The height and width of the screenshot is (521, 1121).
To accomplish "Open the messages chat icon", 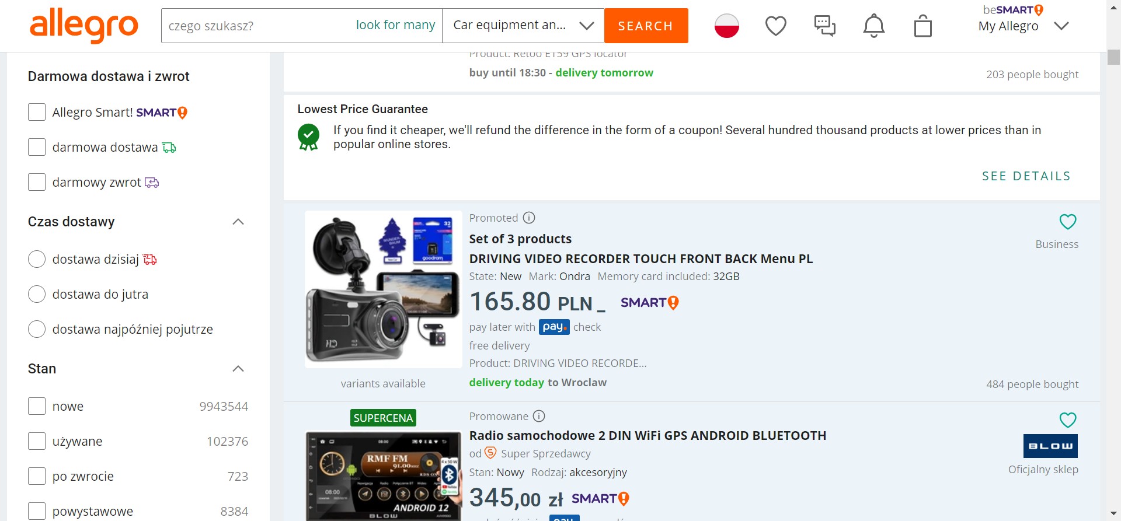I will 824,26.
